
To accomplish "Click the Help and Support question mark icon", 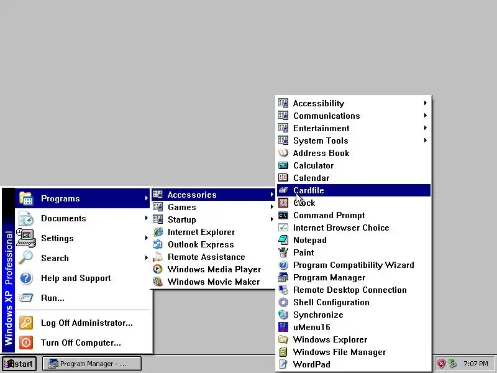I will (x=26, y=278).
